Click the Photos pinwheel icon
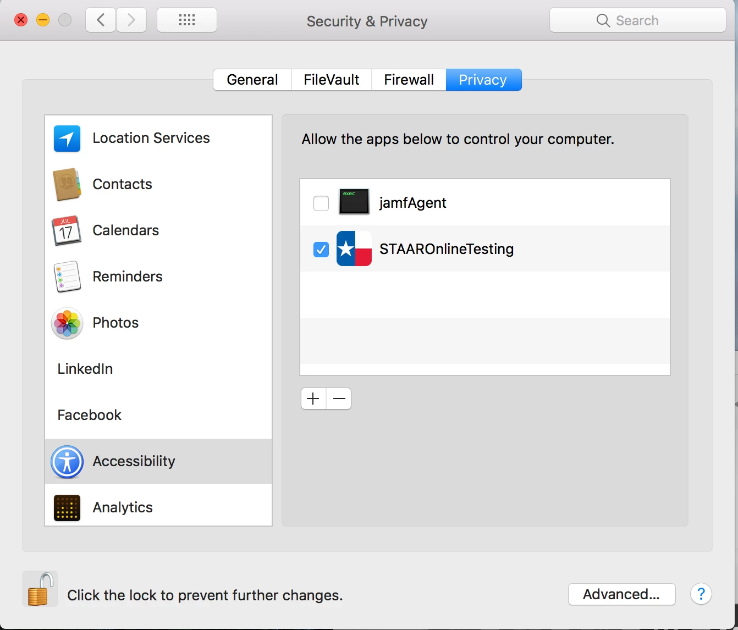Viewport: 738px width, 630px height. tap(67, 323)
